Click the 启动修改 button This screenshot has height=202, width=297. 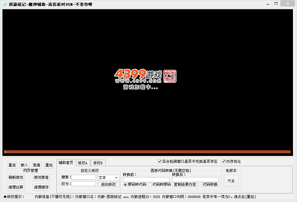pyautogui.click(x=109, y=185)
